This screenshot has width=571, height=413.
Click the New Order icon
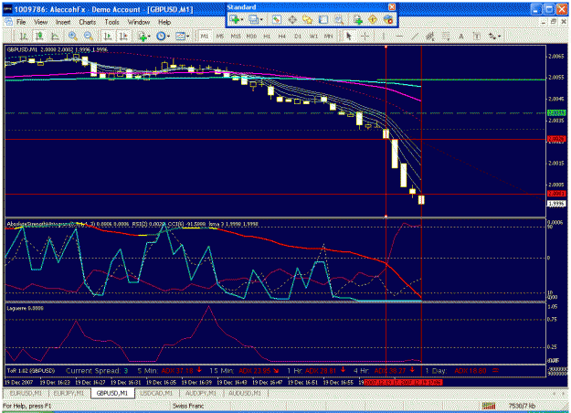[358, 20]
